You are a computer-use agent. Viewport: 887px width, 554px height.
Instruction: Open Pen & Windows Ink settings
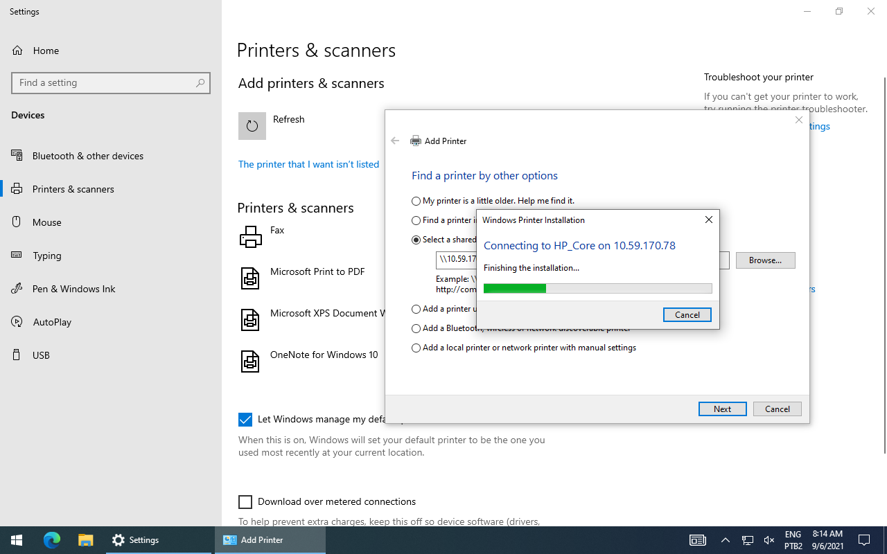pos(73,289)
